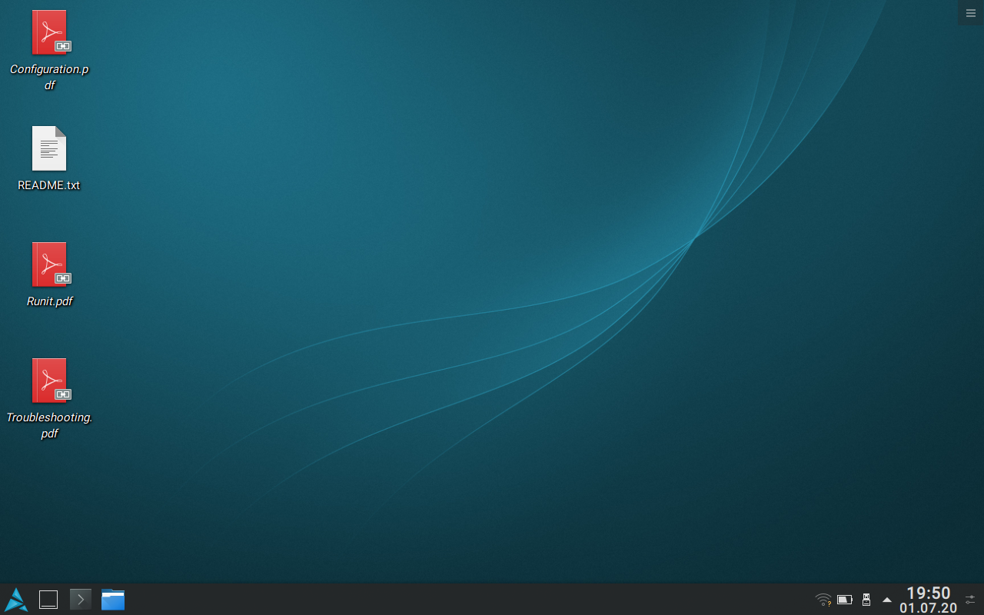Select the Runit.pdf desktop icon
The image size is (984, 615).
(x=49, y=264)
